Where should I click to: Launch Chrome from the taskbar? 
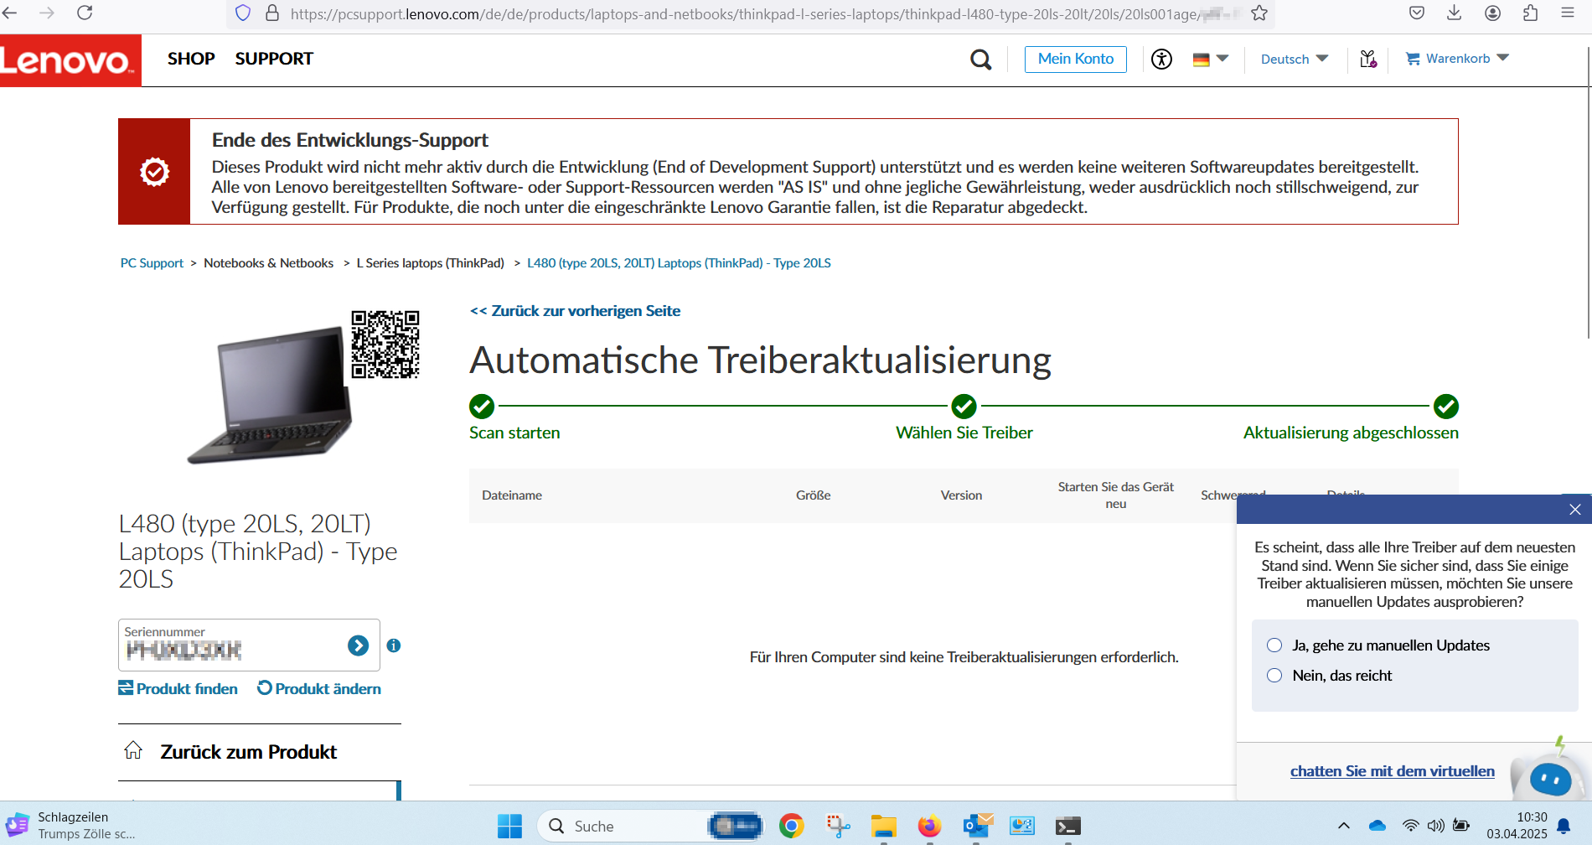(x=791, y=827)
